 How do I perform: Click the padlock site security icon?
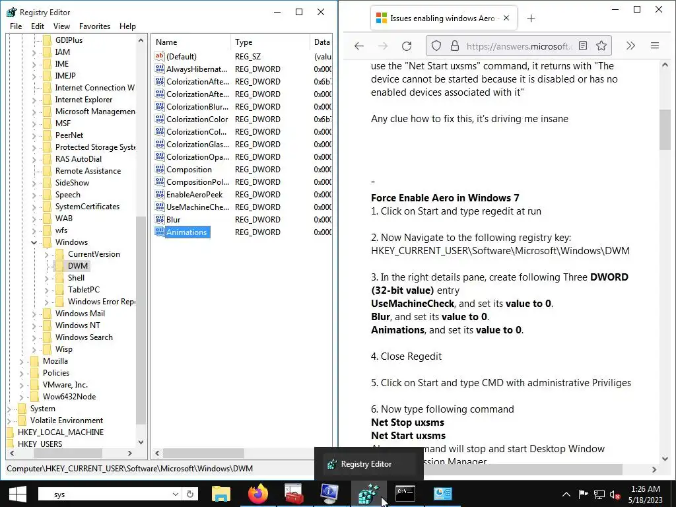click(454, 46)
